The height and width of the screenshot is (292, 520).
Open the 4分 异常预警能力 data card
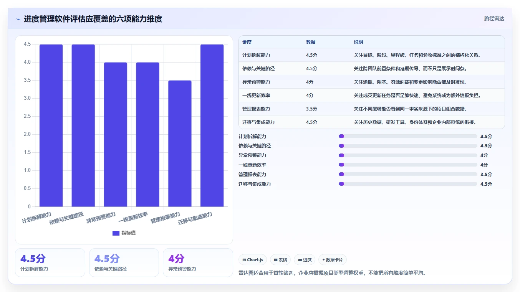(198, 262)
